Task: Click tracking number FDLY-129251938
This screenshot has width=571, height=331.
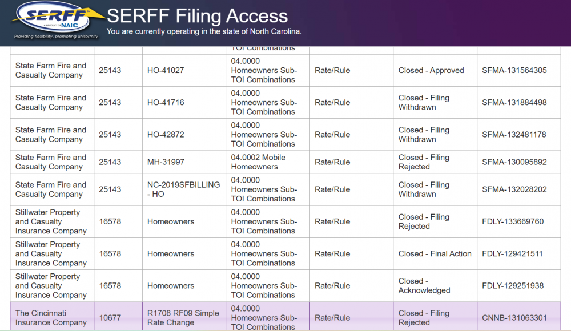Action: pos(513,285)
